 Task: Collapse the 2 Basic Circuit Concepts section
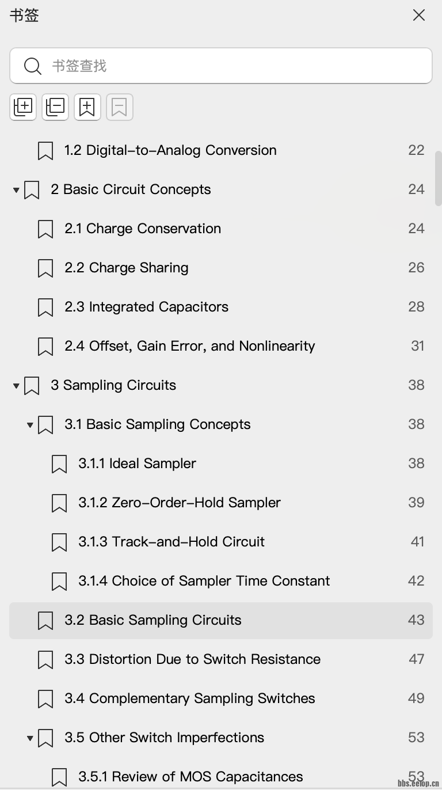coord(16,190)
